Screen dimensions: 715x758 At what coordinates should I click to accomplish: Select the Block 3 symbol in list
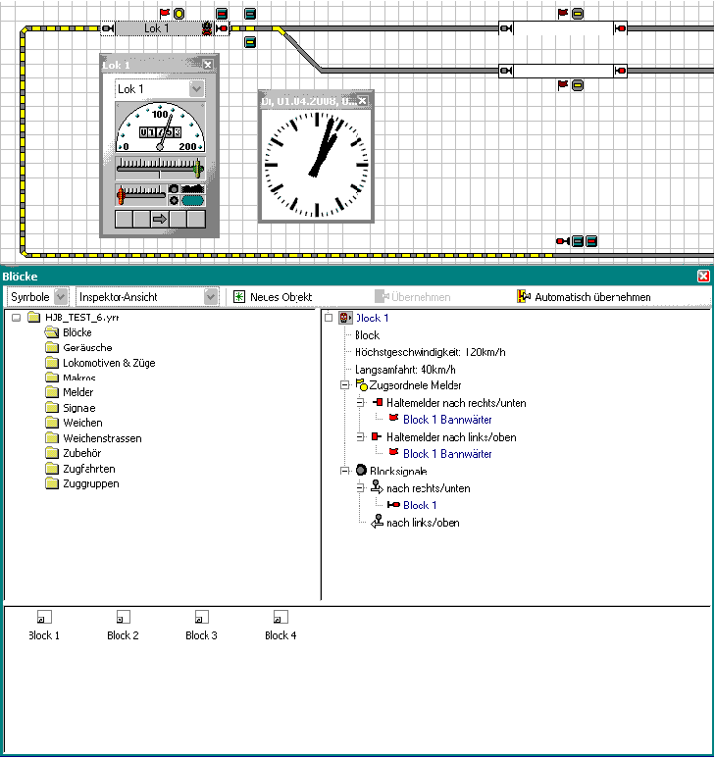tap(201, 619)
